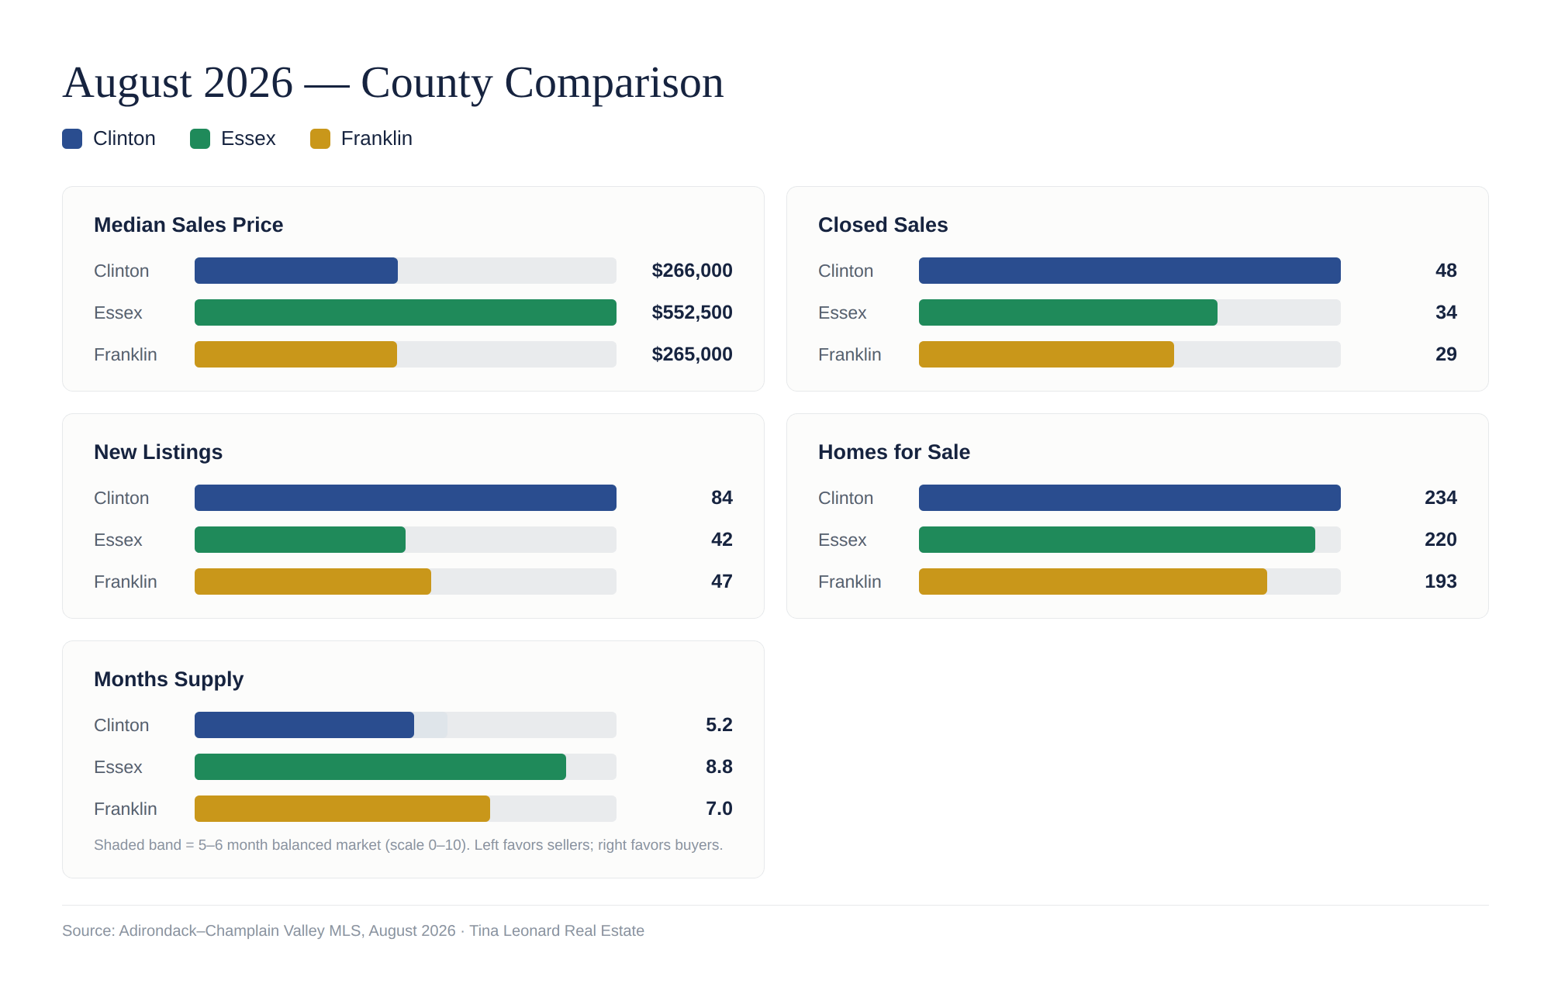Image resolution: width=1551 pixels, height=987 pixels.
Task: Select the Essex Median Sales Price bar
Action: pos(406,312)
